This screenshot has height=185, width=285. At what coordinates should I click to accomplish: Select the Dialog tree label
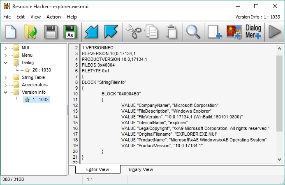coord(28,62)
